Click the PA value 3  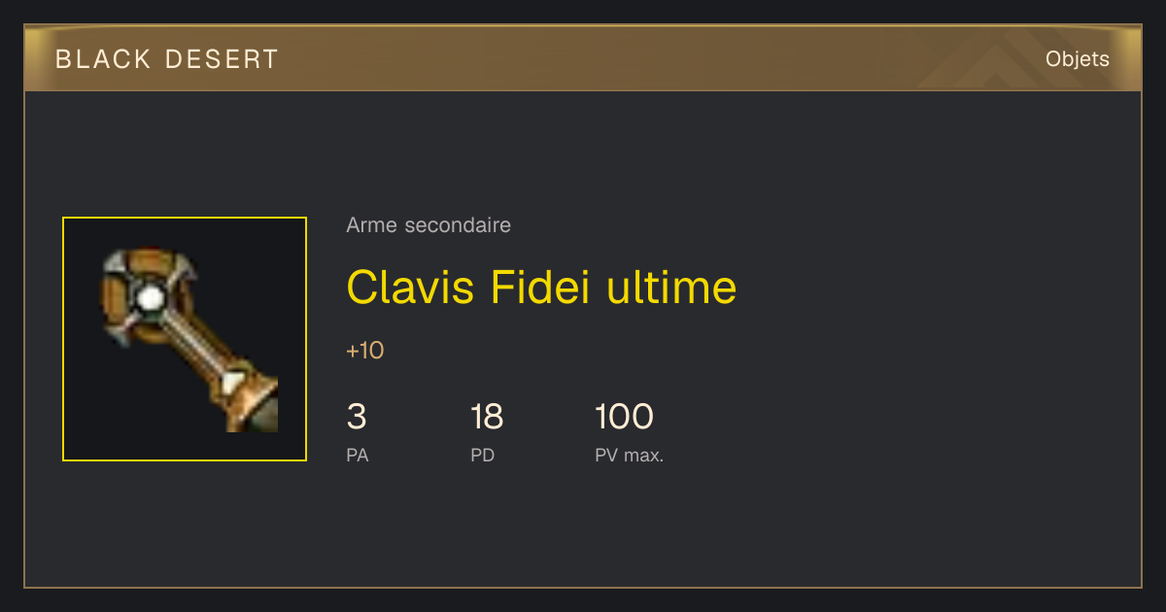[x=357, y=417]
